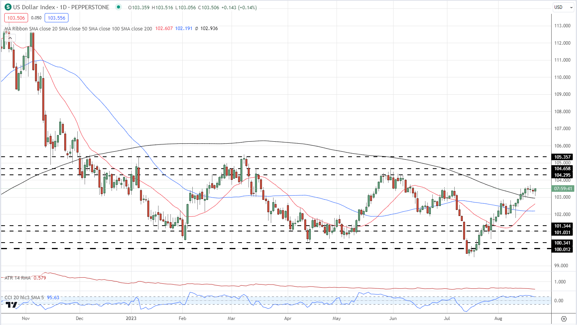Collapse the indicator legend with chevron
The width and height of the screenshot is (577, 325).
click(x=10, y=38)
